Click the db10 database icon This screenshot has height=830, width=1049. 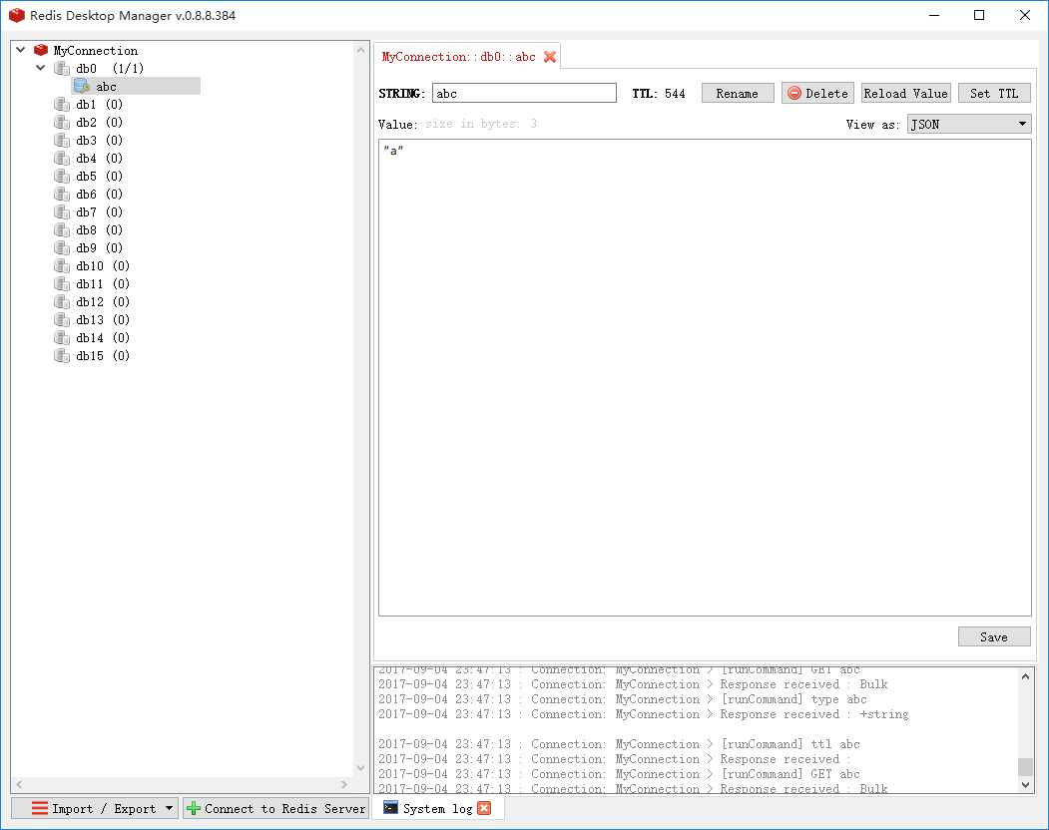(62, 266)
